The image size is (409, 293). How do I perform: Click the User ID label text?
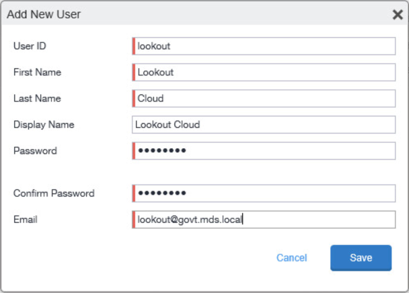pos(30,46)
